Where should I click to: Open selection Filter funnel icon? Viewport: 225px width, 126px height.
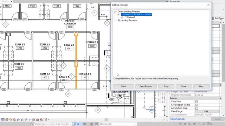[209, 124]
